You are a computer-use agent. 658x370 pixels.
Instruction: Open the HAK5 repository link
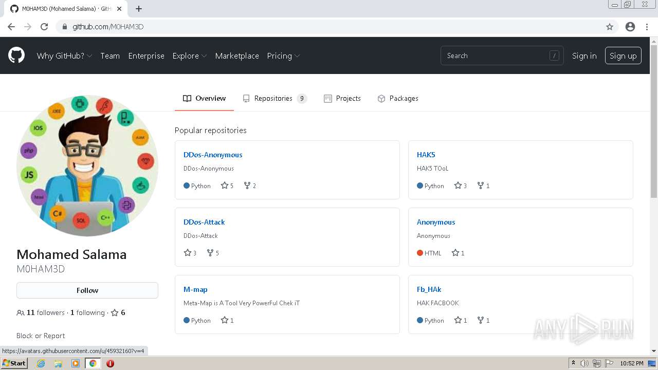[426, 155]
